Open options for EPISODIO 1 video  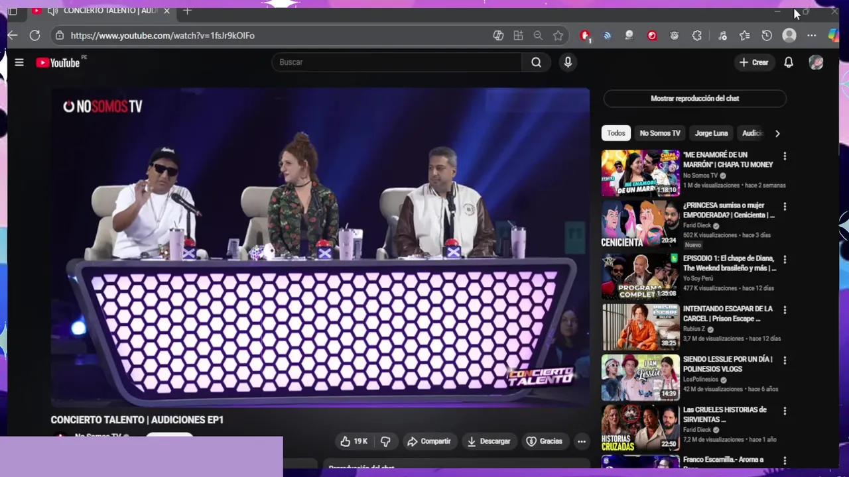point(785,260)
